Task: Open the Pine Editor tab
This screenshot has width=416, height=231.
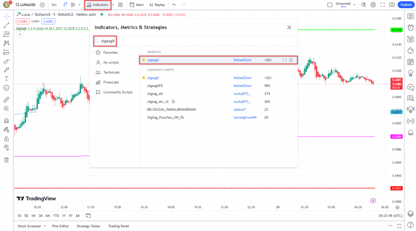Action: pos(61,226)
